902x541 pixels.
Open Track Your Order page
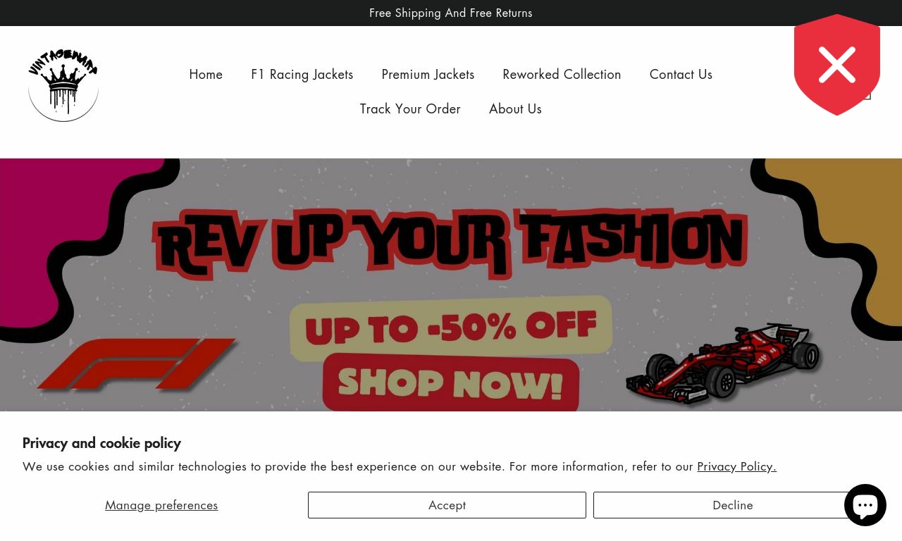(x=410, y=108)
